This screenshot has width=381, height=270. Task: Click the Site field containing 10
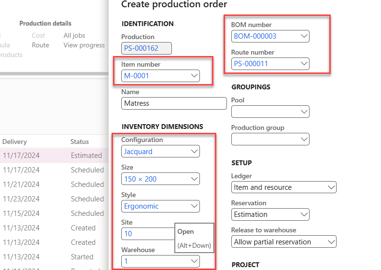pyautogui.click(x=148, y=234)
